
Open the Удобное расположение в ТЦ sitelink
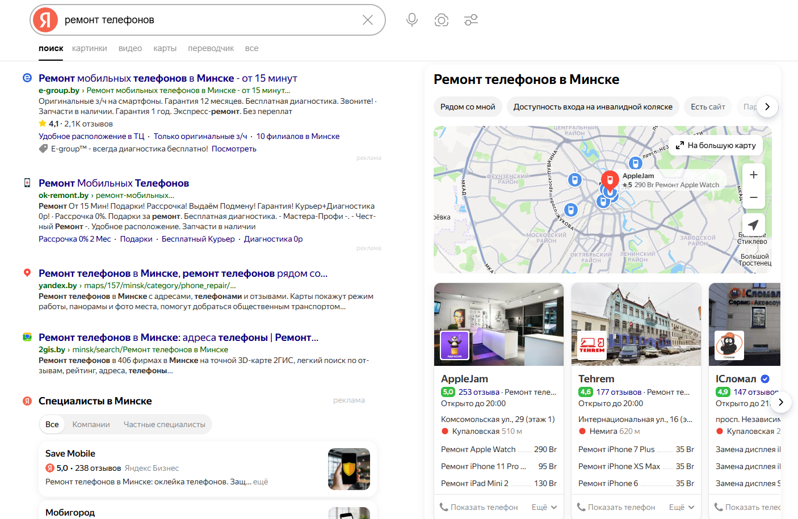click(91, 136)
